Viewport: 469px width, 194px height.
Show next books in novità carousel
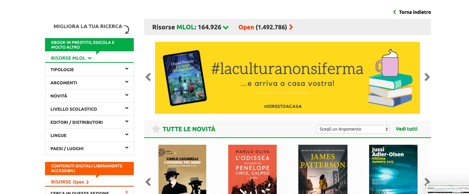(427, 182)
